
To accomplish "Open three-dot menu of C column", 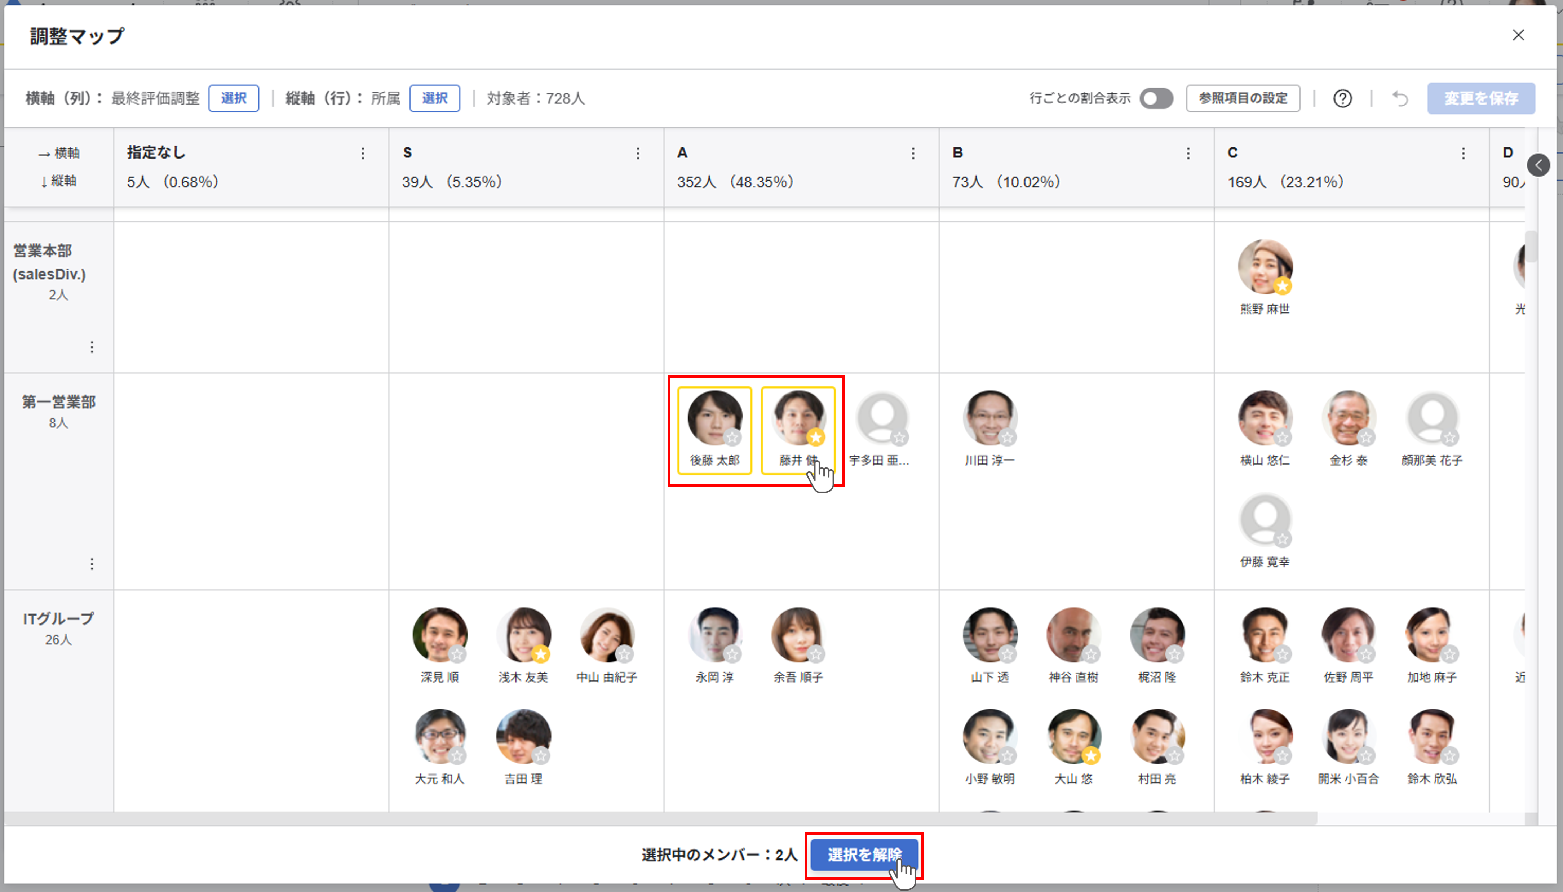I will pos(1463,153).
